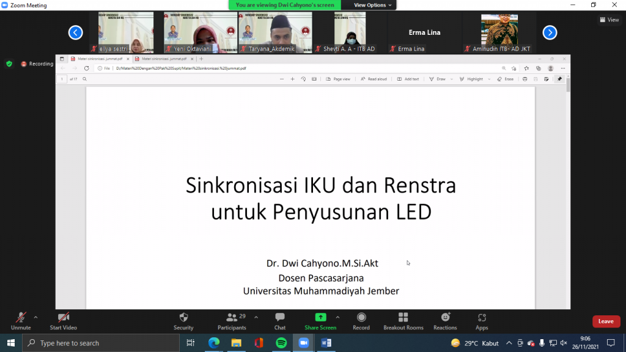Expand participants options arrow

[256, 318]
